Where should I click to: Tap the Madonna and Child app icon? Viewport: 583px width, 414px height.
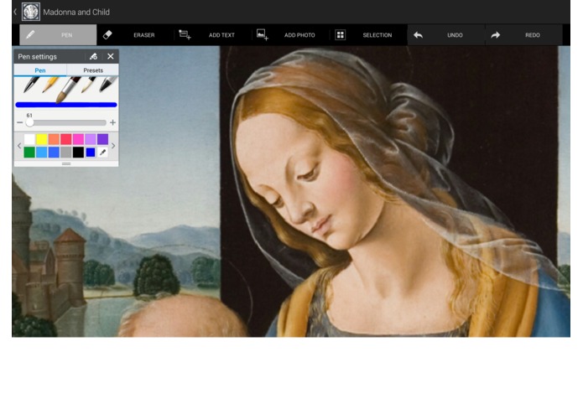point(31,12)
